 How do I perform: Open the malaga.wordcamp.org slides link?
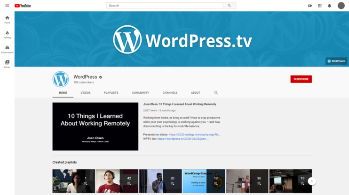195,135
